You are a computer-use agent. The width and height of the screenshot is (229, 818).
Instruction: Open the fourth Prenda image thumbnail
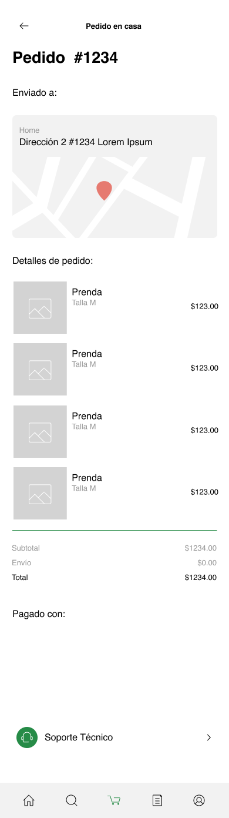[x=40, y=493]
